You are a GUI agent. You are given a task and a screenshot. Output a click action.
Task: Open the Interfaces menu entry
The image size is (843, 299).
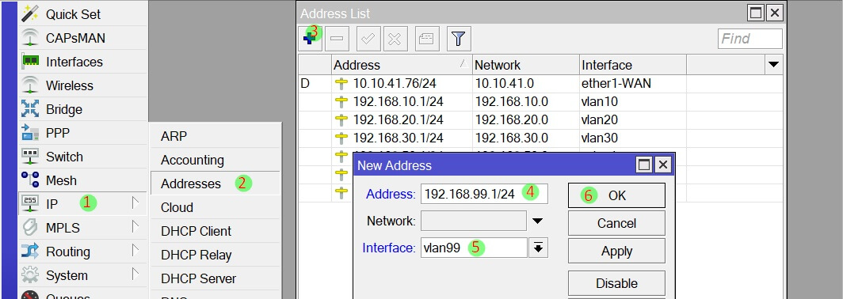(82, 62)
